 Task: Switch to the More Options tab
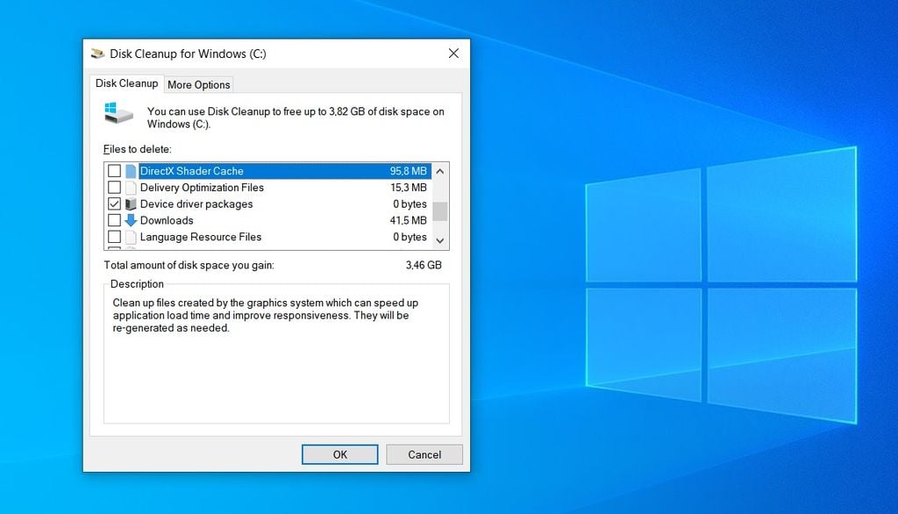198,85
